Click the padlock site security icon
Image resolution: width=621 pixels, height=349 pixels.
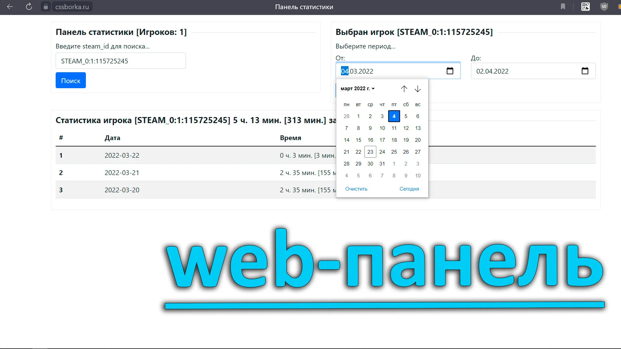pyautogui.click(x=46, y=6)
